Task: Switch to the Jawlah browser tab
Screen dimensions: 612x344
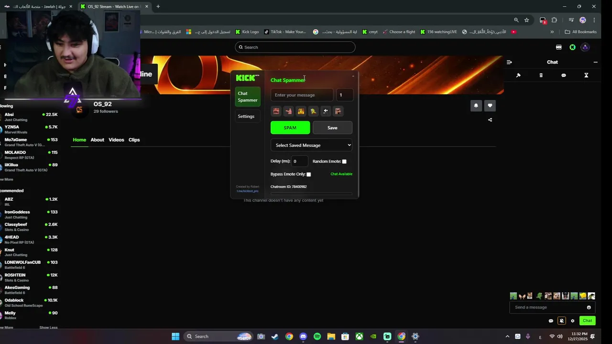Action: (x=39, y=7)
